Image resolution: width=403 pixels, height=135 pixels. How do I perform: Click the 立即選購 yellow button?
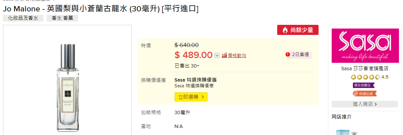click(x=191, y=97)
